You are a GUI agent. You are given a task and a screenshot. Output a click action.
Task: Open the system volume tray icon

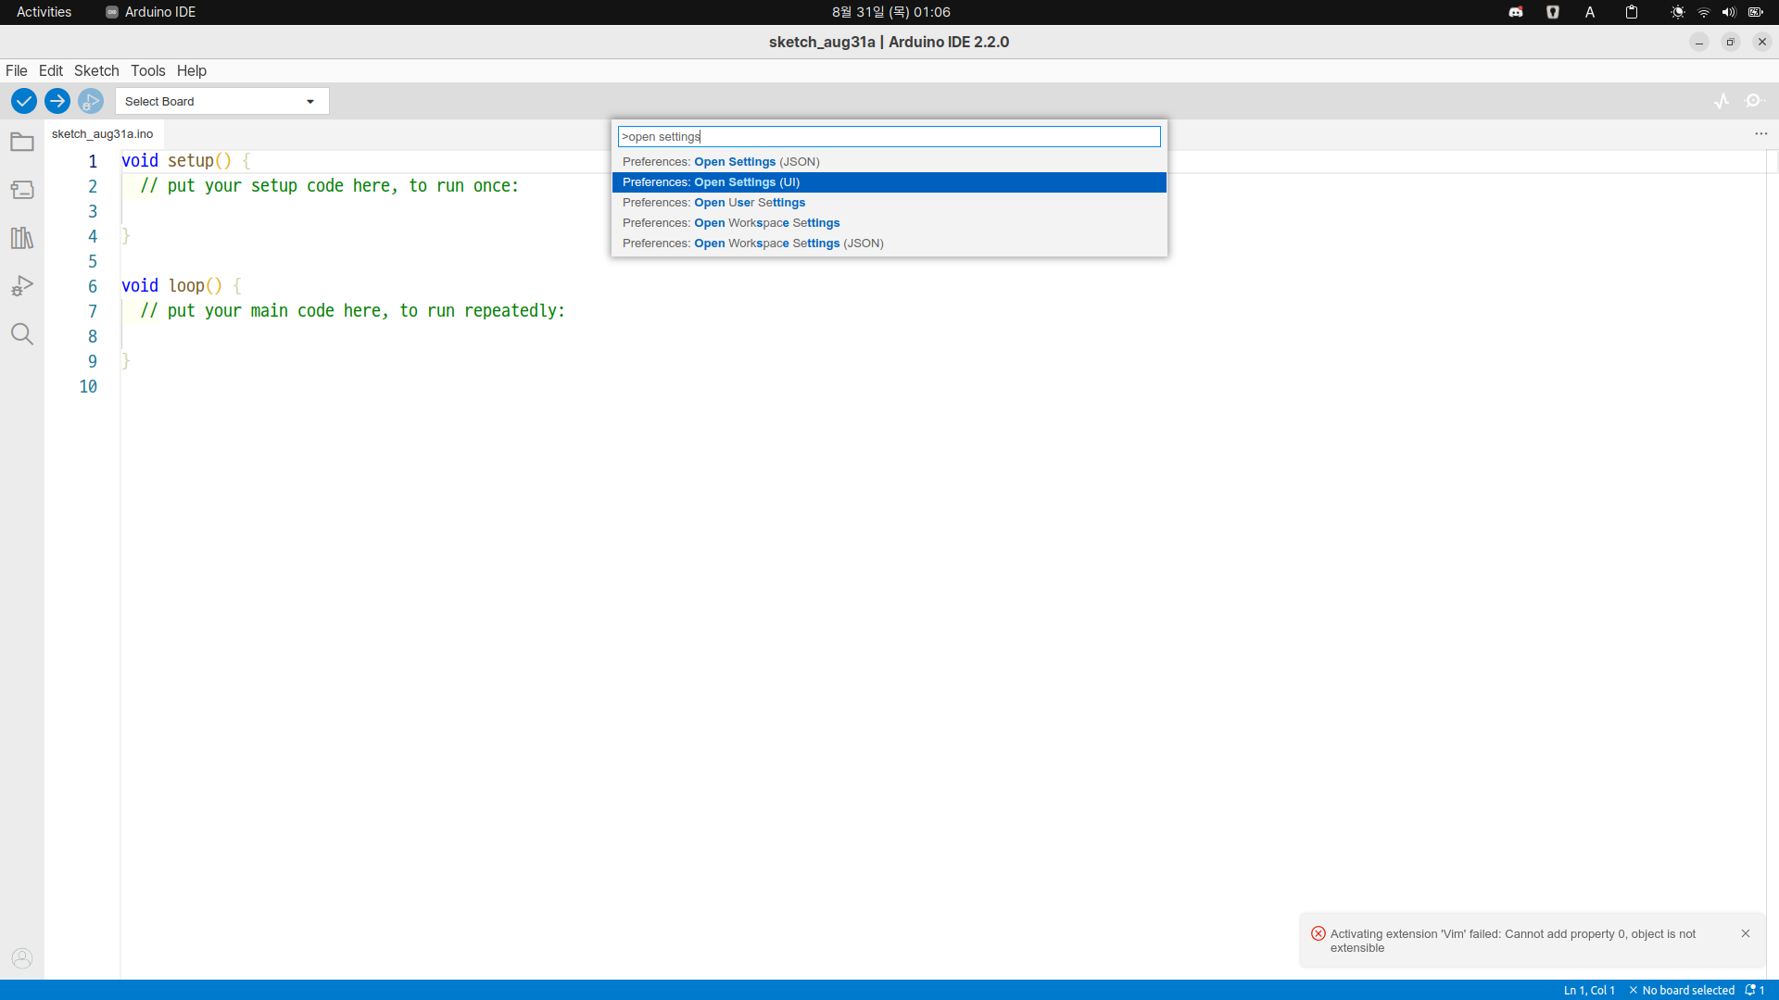[1728, 12]
